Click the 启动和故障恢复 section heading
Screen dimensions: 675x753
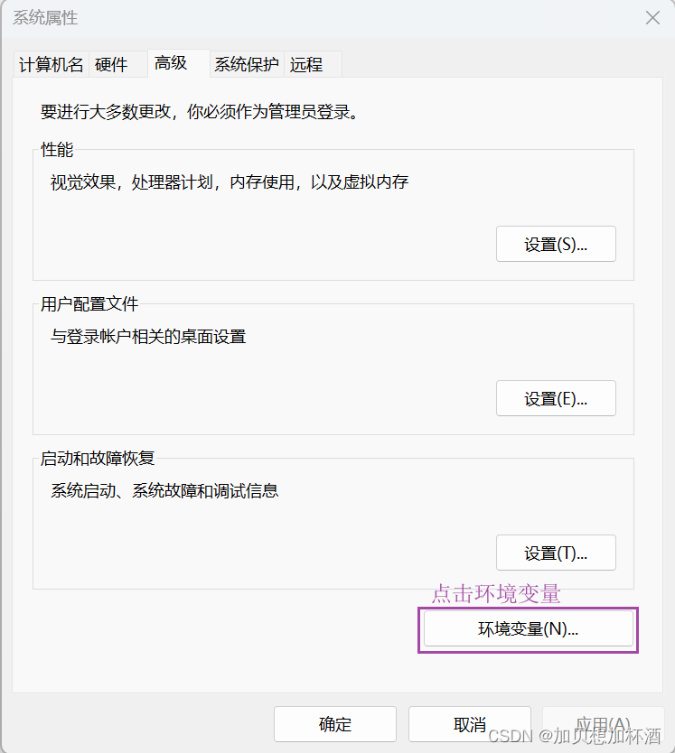coord(98,459)
